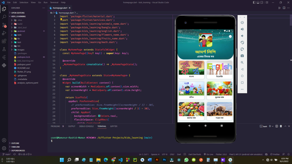This screenshot has height=164, width=292.
Task: Open the Explorer view in activity bar
Action: click(4, 9)
